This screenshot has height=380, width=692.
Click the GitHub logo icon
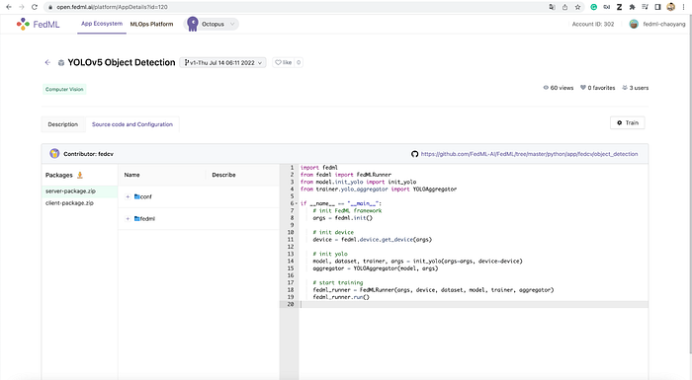414,154
